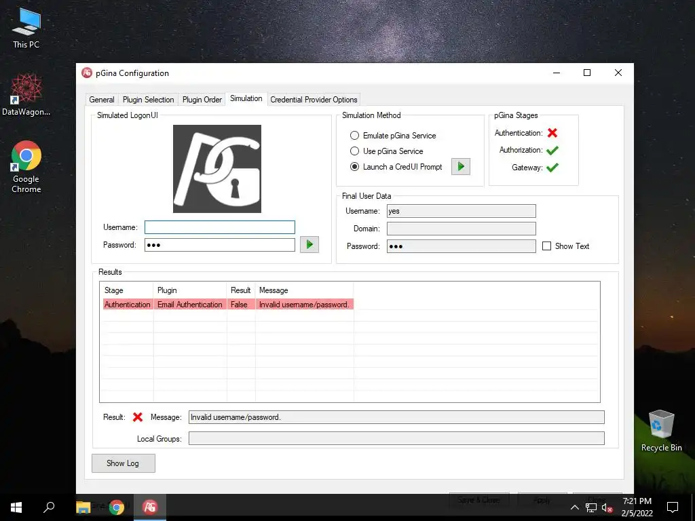
Task: Click the pGina title bar app icon
Action: 87,73
